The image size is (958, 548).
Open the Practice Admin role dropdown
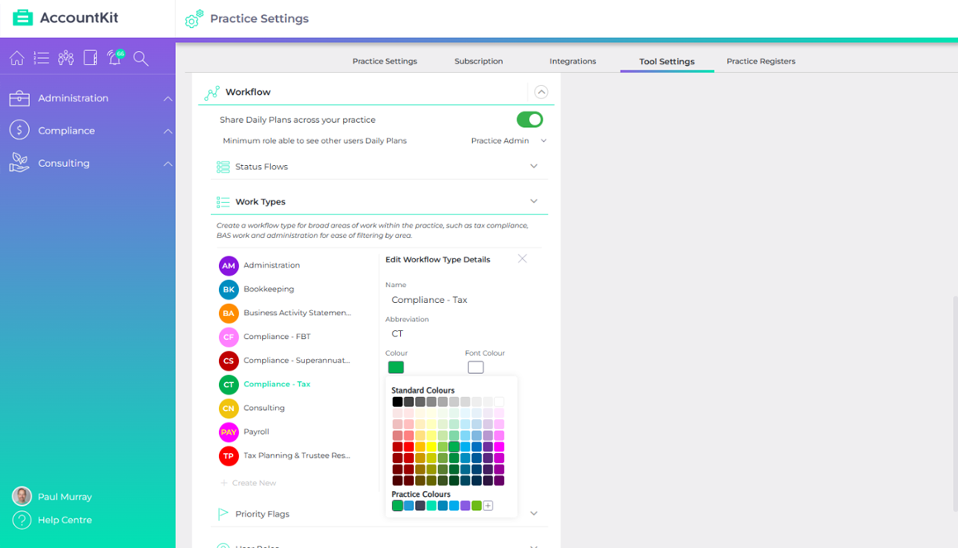(508, 141)
